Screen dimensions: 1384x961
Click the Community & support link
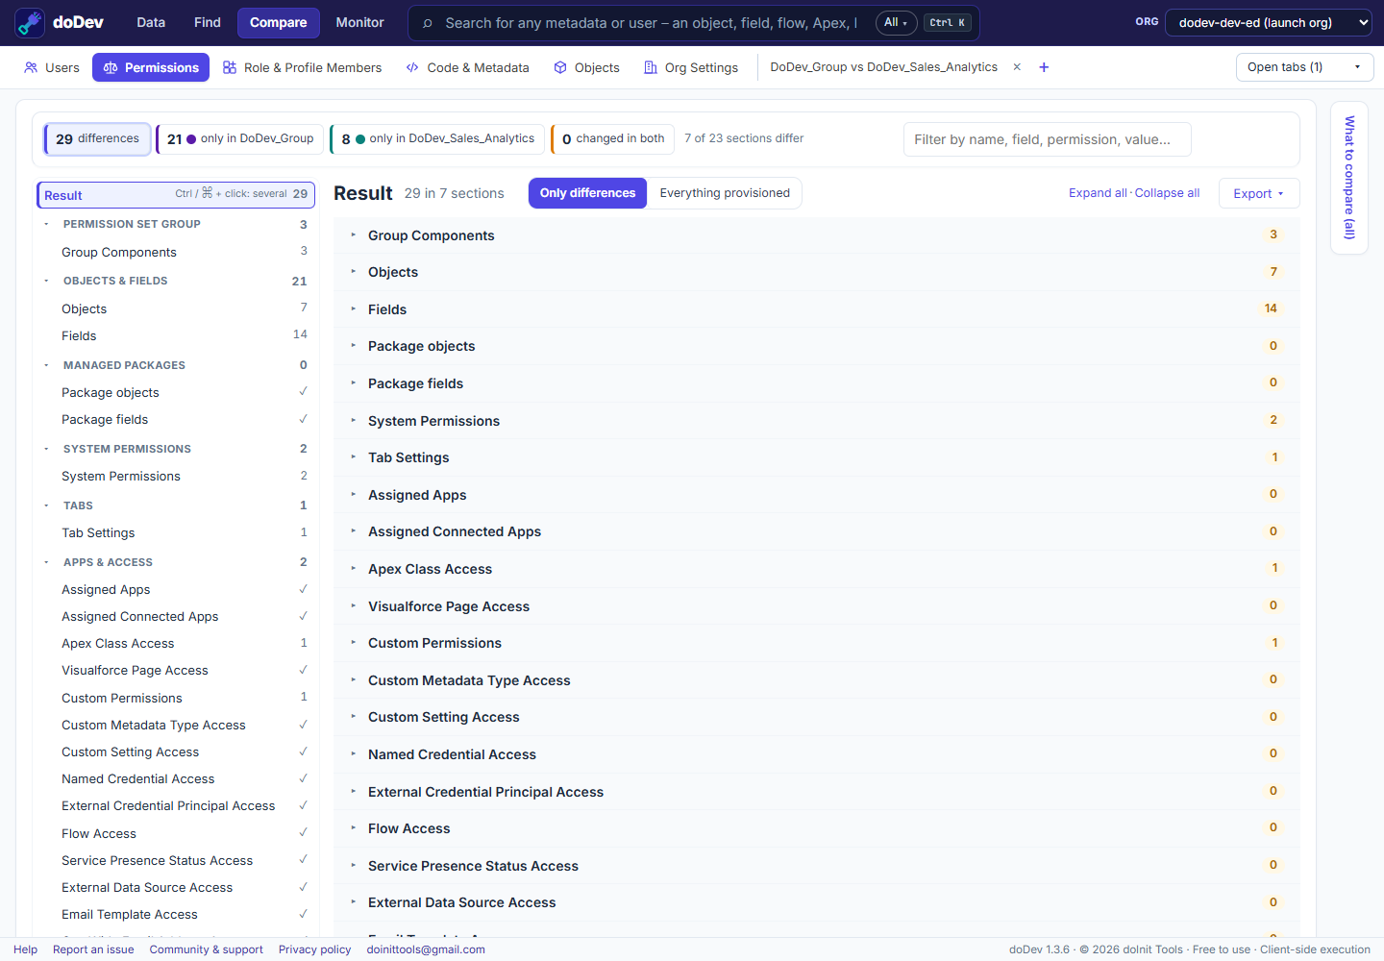pos(206,949)
